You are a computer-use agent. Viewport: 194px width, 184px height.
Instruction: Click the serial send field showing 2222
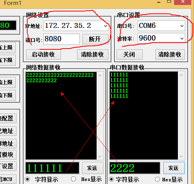click(135, 168)
